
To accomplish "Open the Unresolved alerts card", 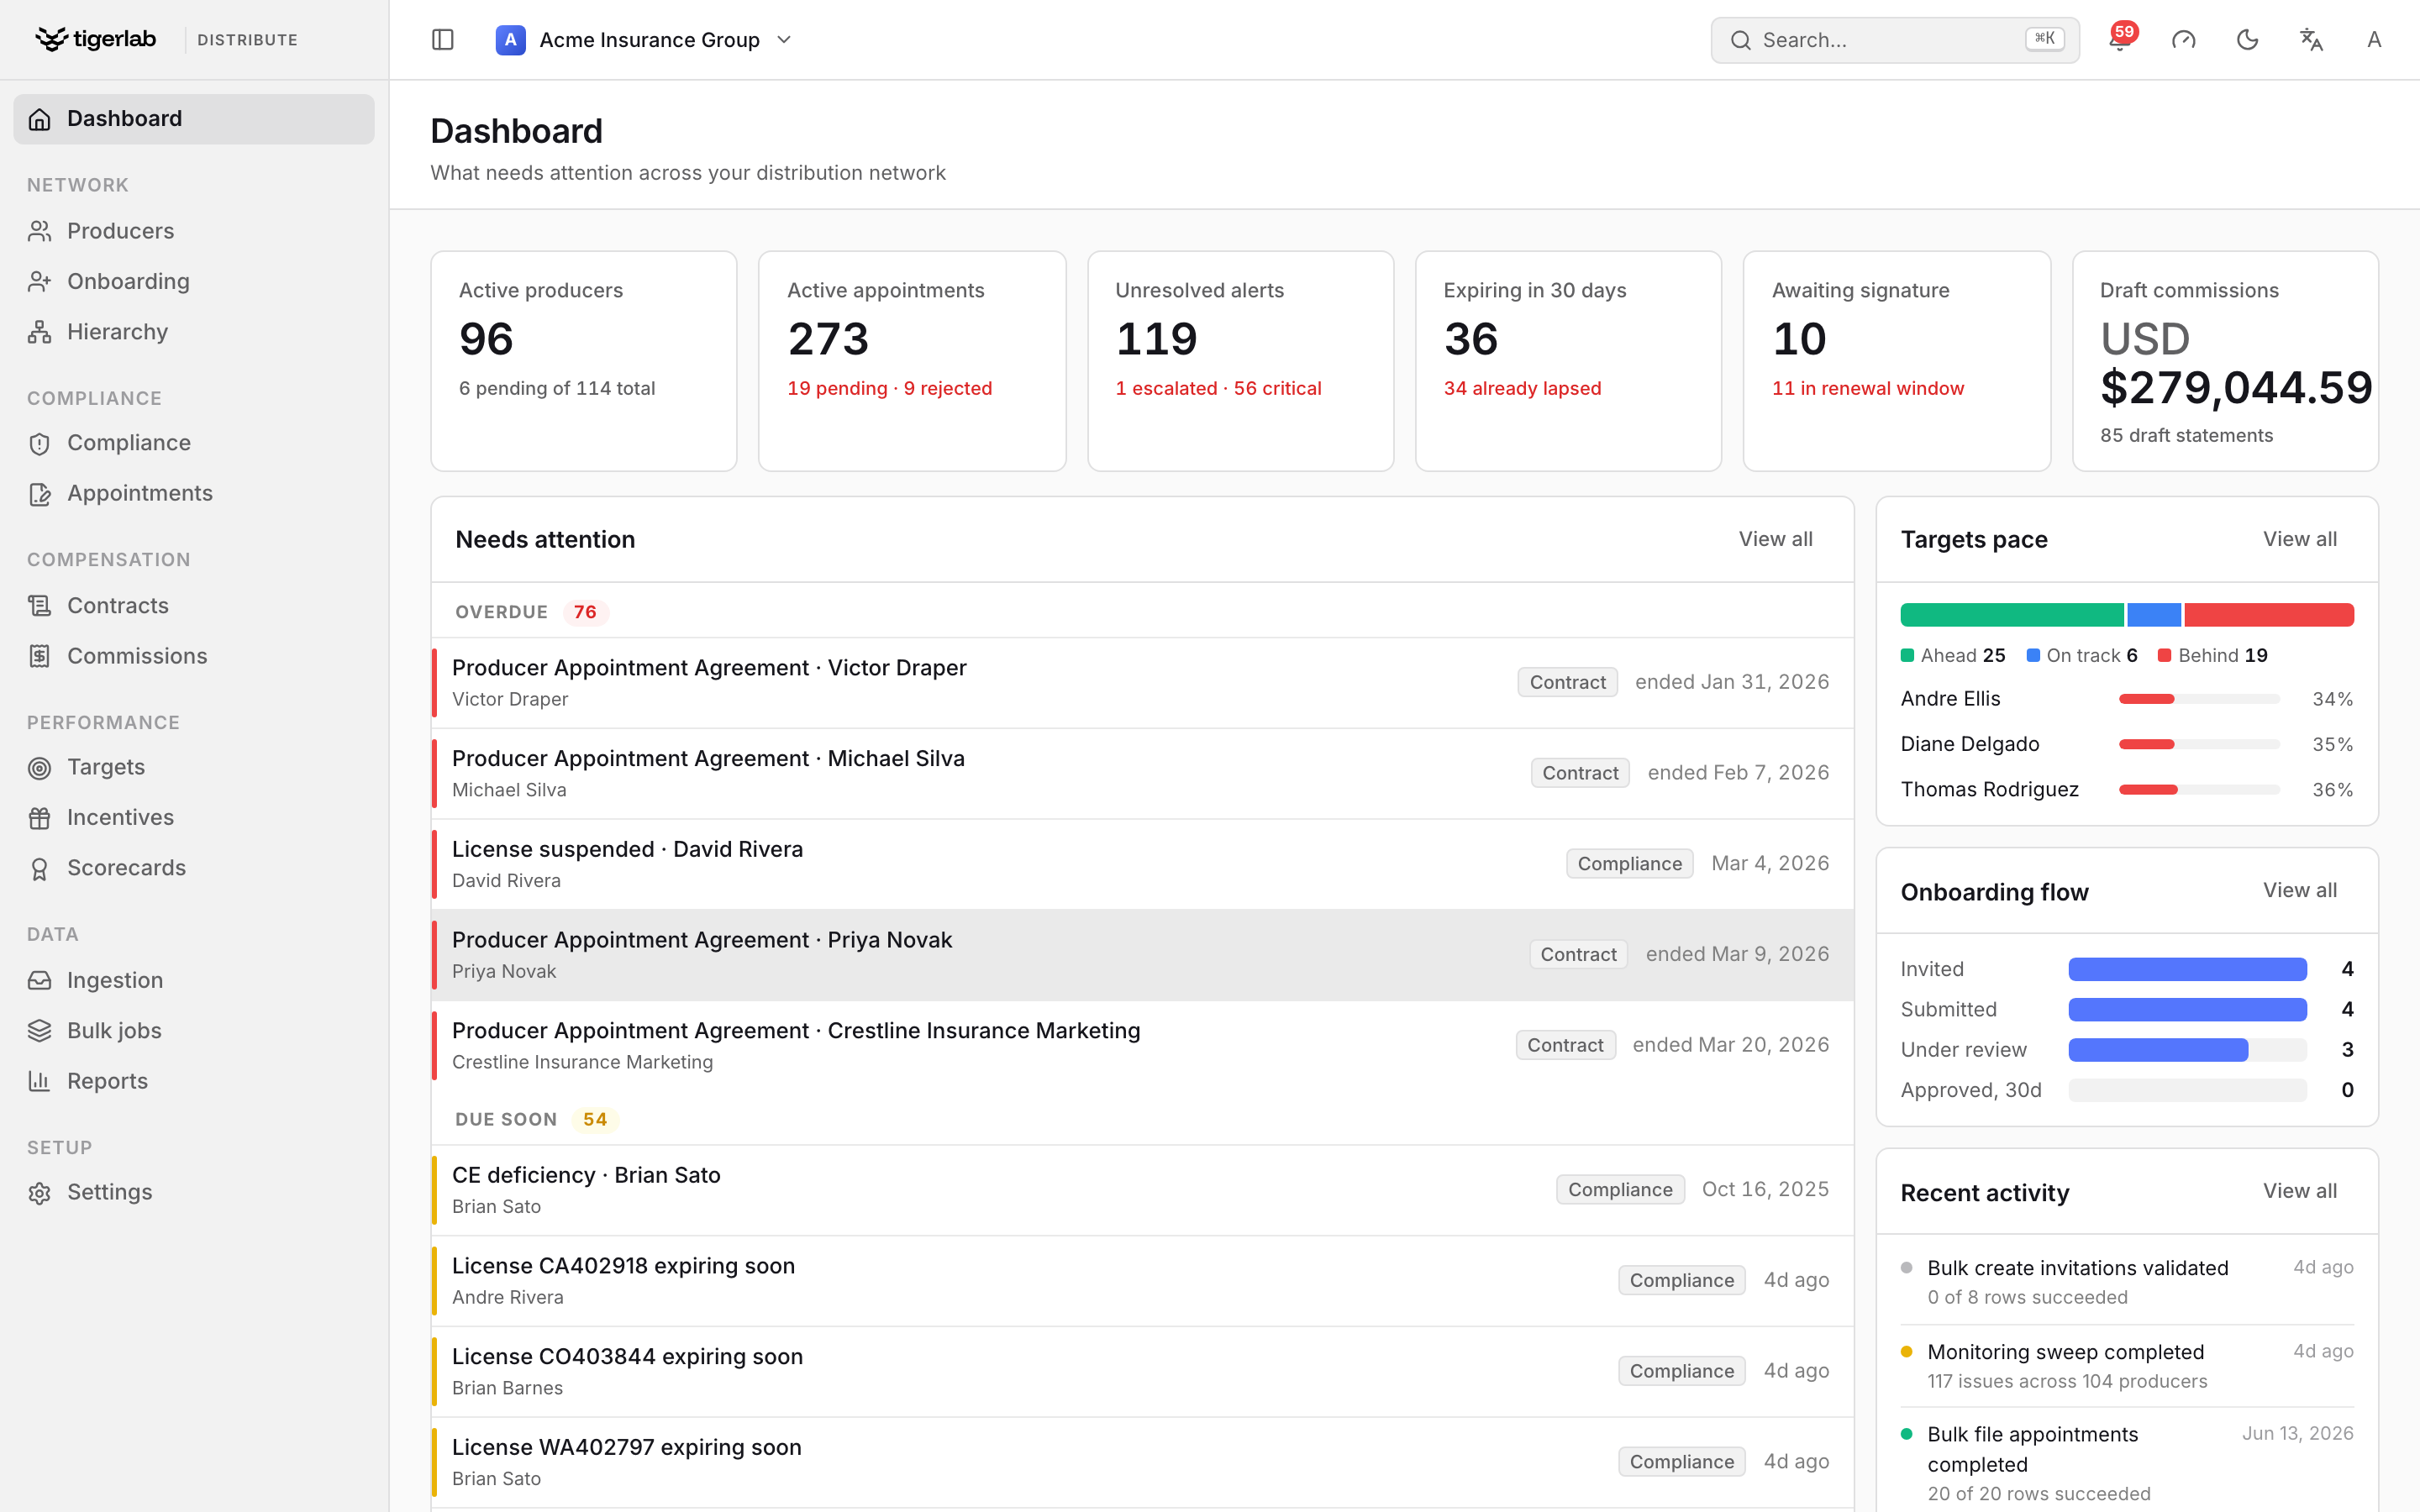I will [1240, 361].
